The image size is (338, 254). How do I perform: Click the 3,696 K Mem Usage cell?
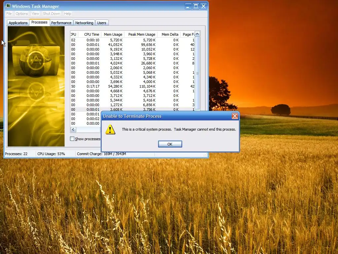tap(116, 82)
